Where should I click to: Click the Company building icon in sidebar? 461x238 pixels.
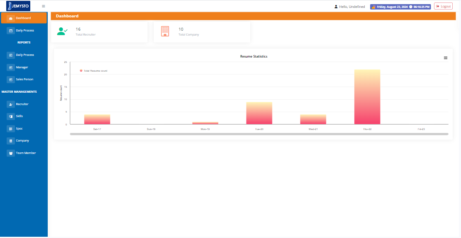tap(11, 141)
